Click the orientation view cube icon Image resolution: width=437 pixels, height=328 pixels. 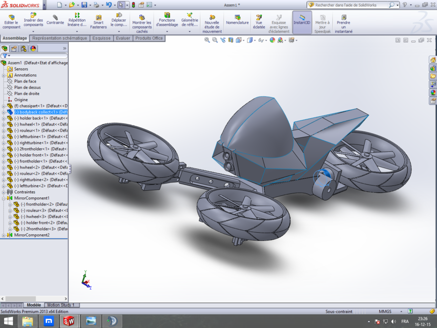point(248,39)
